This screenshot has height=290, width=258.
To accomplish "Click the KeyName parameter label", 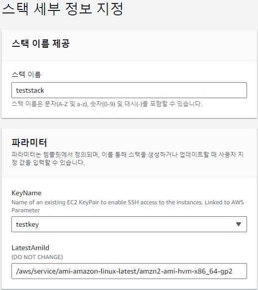I will [26, 193].
